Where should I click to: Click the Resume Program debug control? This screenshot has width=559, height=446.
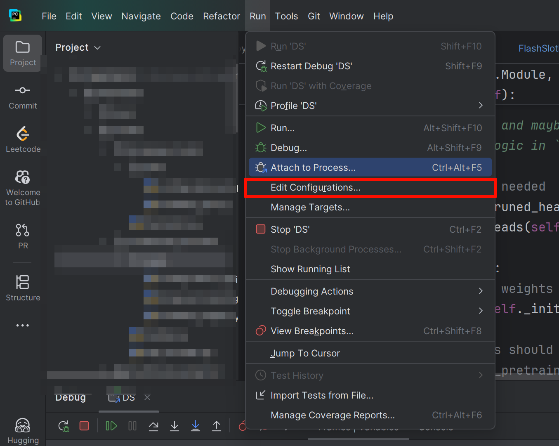111,426
